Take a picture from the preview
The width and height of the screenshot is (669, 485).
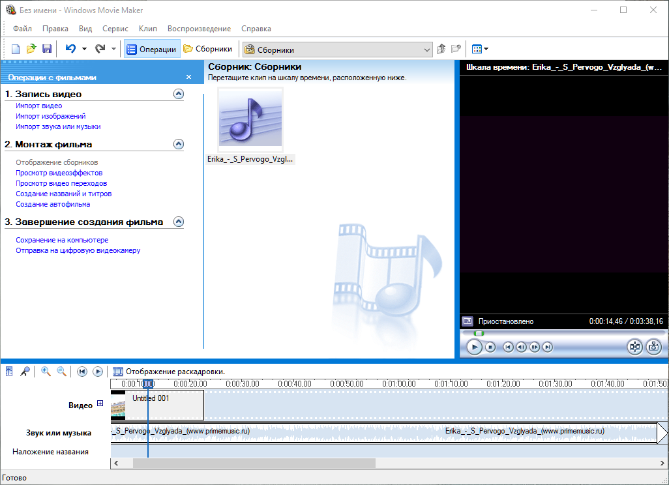click(653, 347)
